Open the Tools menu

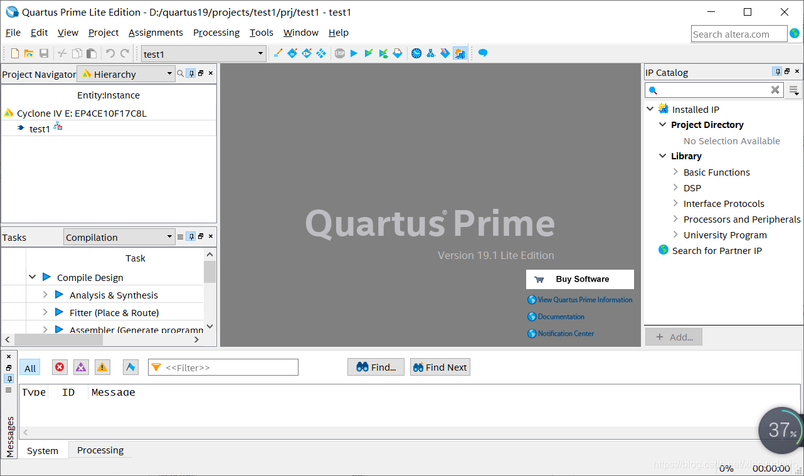262,33
